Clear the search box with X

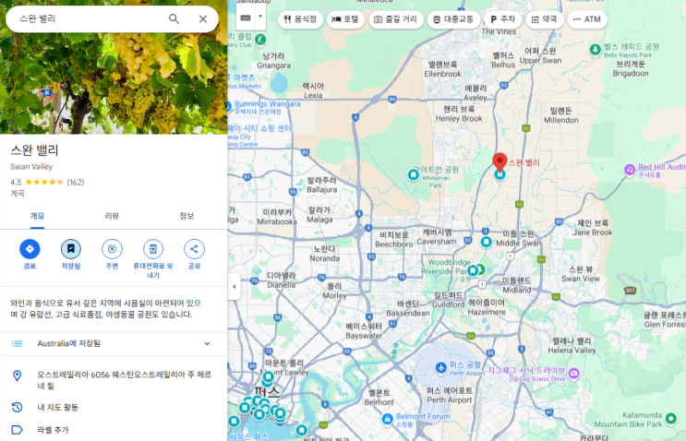(x=203, y=18)
